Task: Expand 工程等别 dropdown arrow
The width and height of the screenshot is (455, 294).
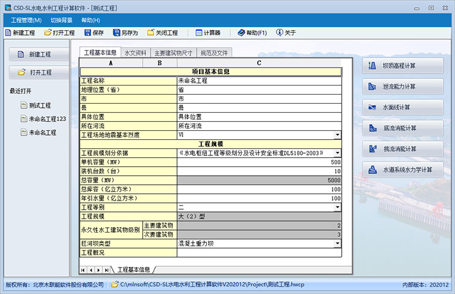Action: pyautogui.click(x=337, y=207)
